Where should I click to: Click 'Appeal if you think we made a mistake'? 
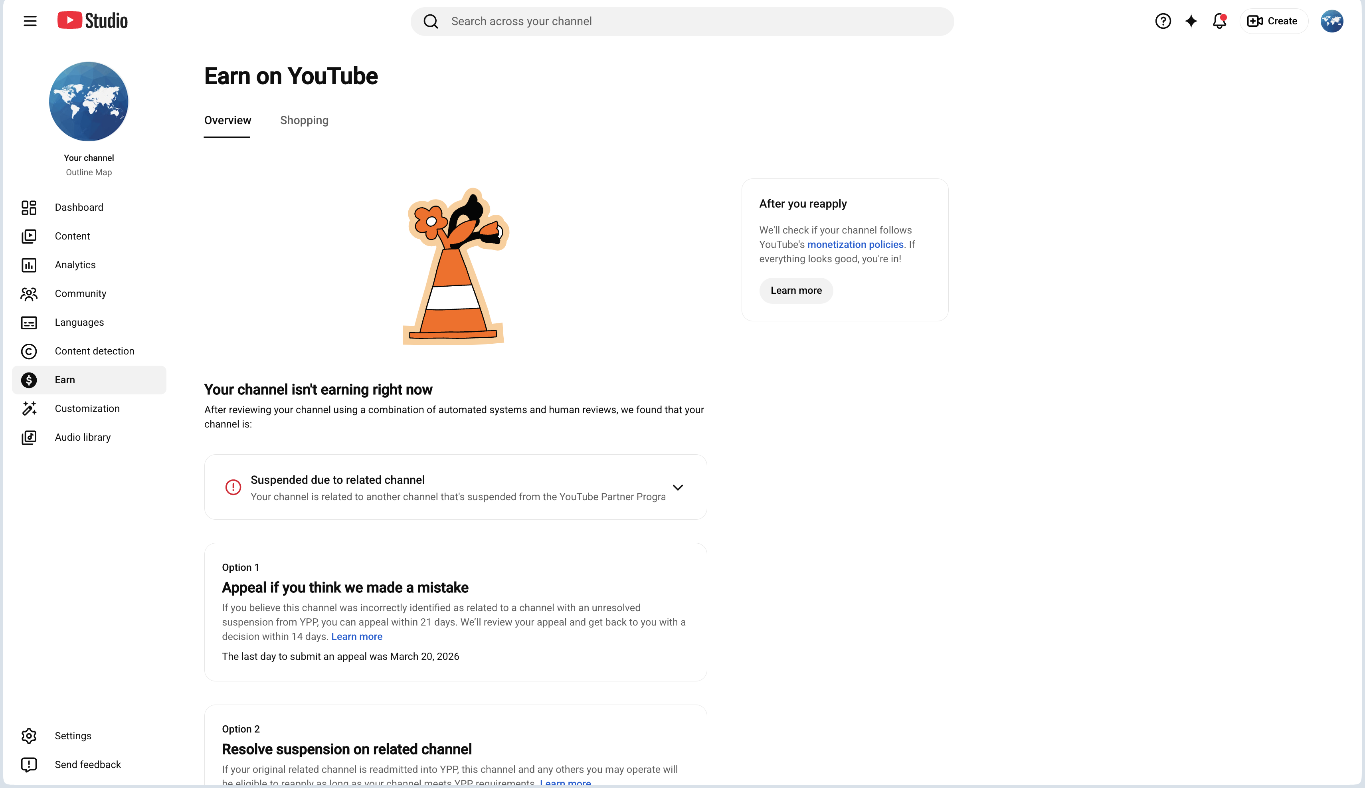click(345, 588)
